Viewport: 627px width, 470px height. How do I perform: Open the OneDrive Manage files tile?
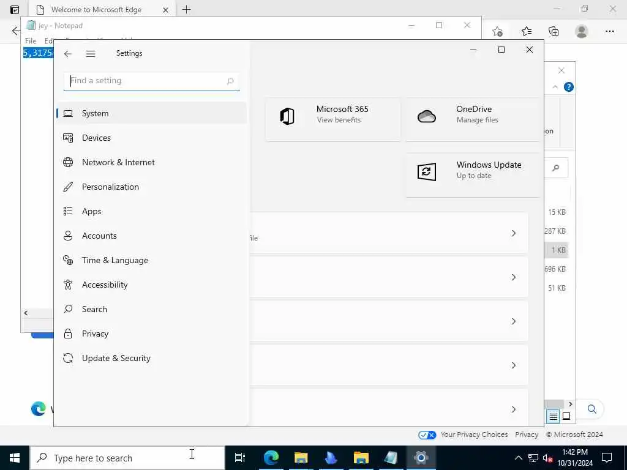(473, 119)
